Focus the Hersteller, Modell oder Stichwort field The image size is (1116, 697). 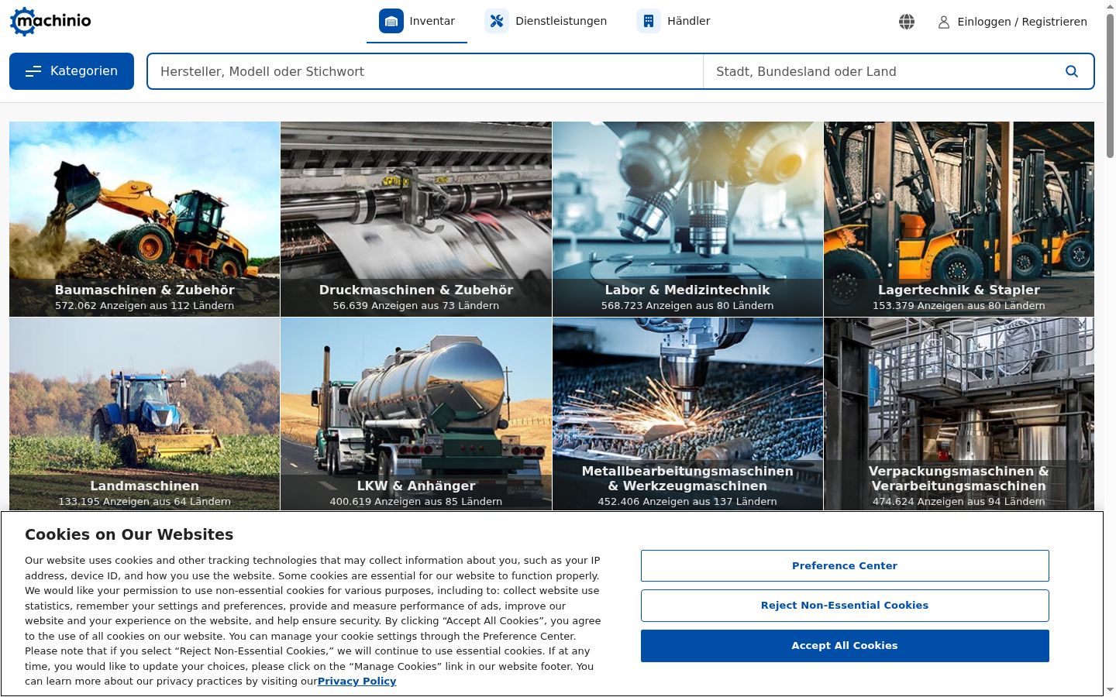click(425, 71)
